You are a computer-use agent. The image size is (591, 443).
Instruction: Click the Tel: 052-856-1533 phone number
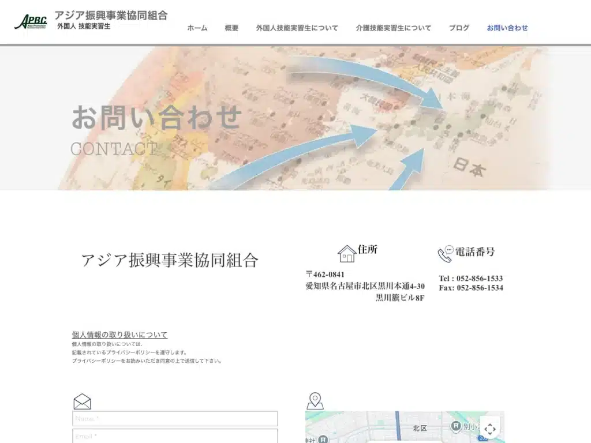[x=471, y=279]
